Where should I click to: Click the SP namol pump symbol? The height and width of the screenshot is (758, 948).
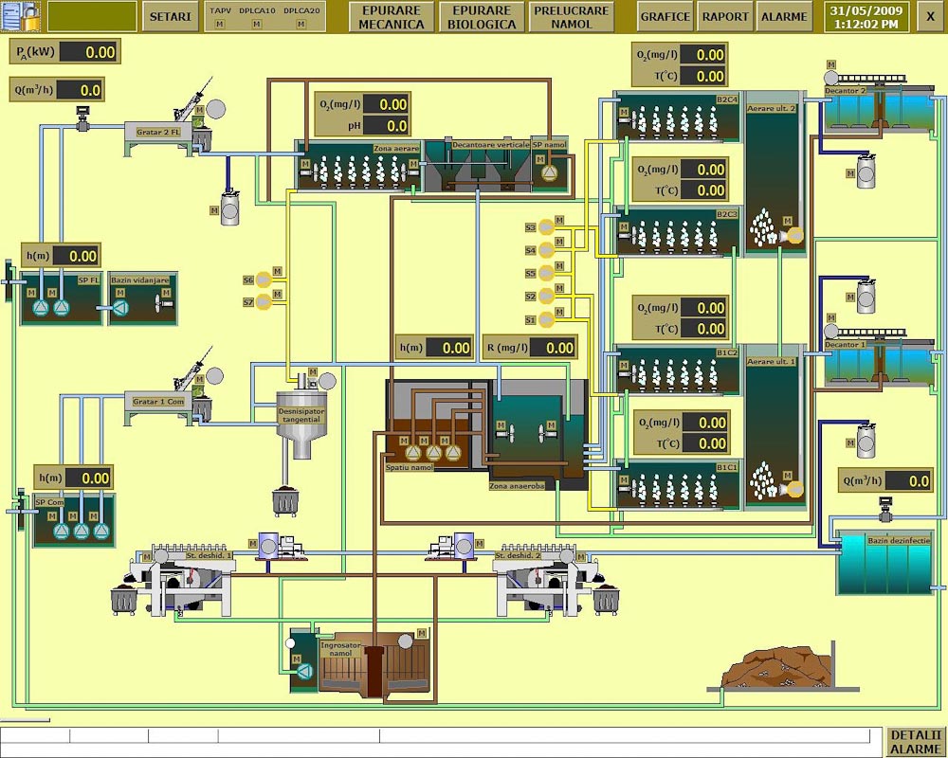tap(549, 172)
